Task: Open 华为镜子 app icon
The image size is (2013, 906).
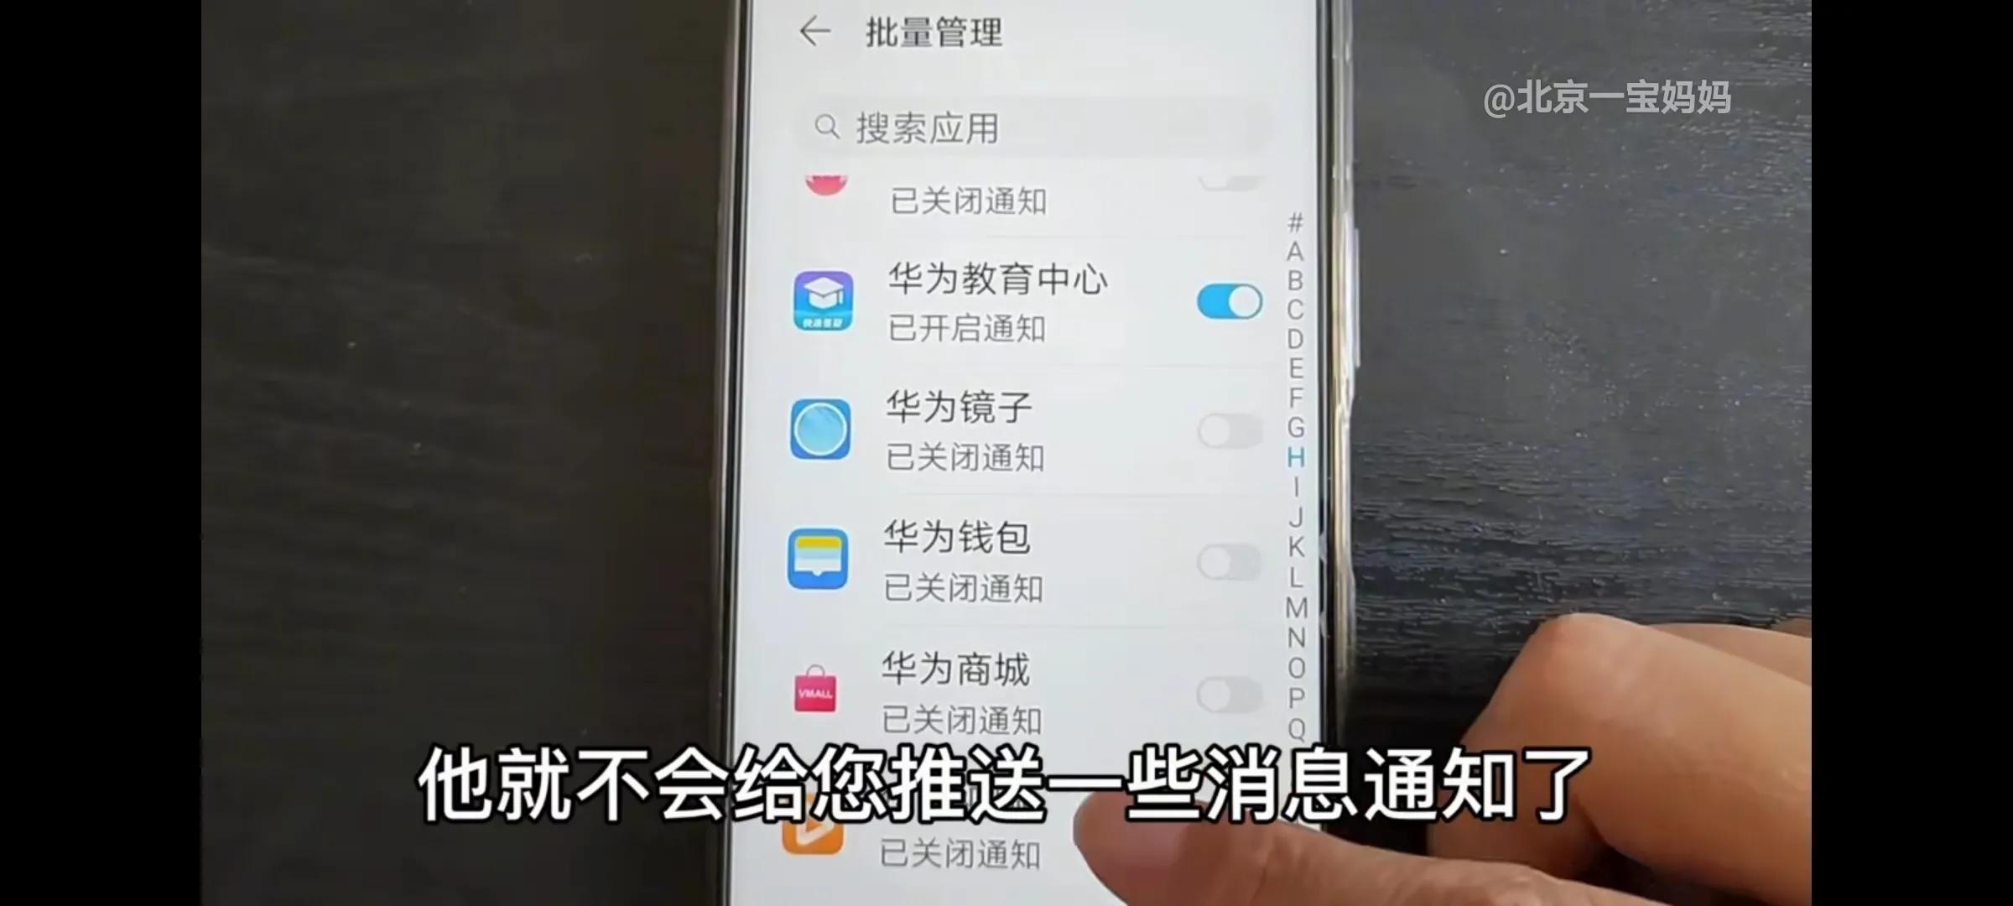Action: point(818,430)
